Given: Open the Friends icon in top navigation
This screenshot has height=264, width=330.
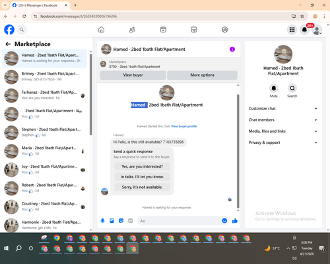Looking at the screenshot, I should click(132, 30).
